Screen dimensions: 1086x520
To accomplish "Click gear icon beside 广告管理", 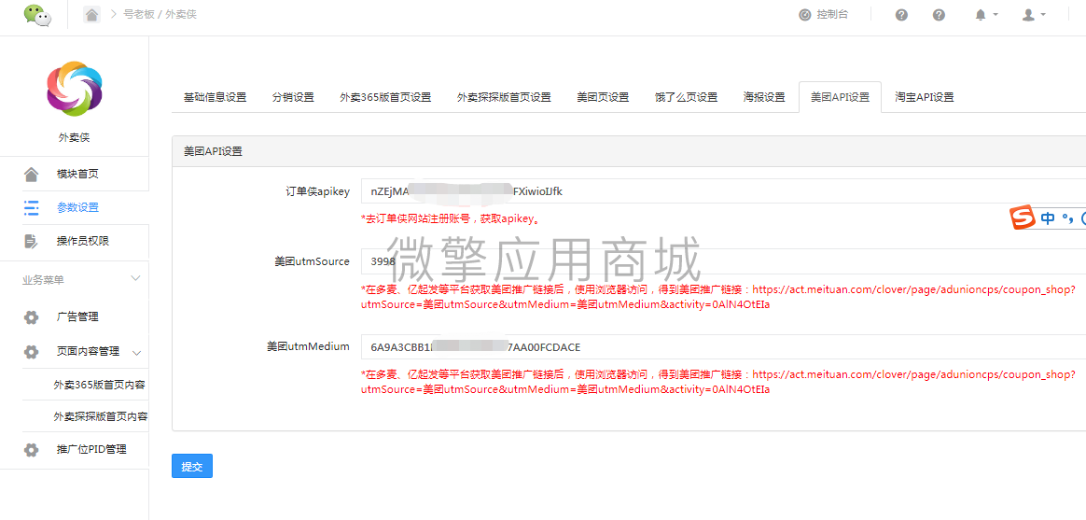I will pyautogui.click(x=31, y=317).
